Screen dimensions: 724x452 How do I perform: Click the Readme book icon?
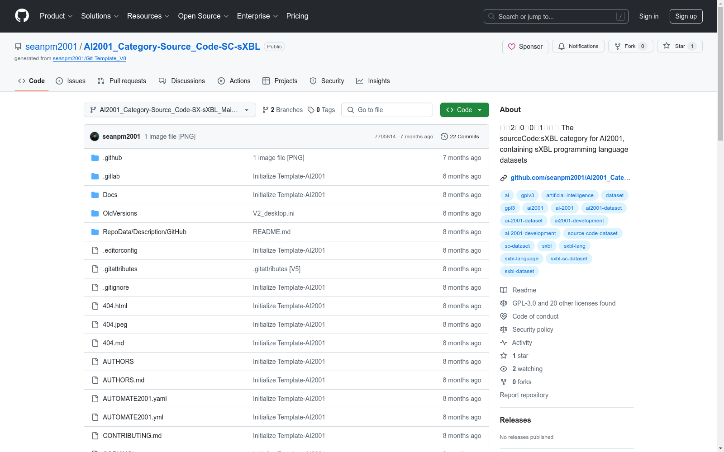coord(504,290)
